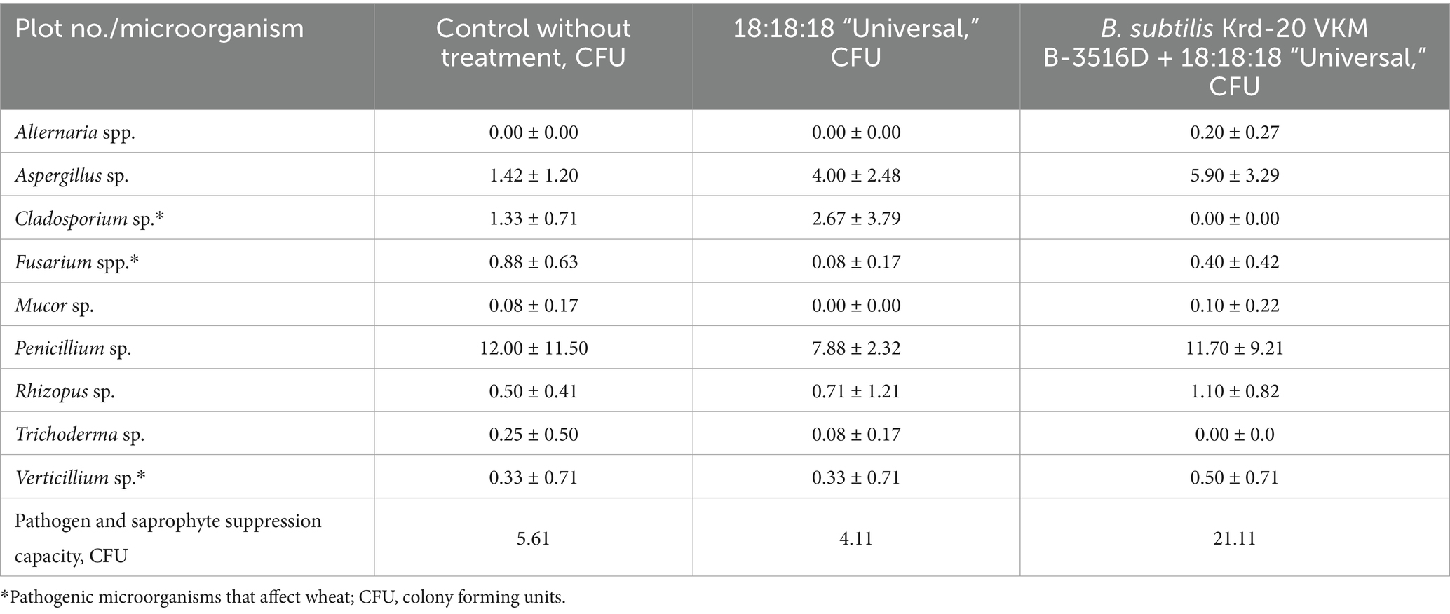Click the 7.88 ± 2.32 cell
The height and width of the screenshot is (614, 1450).
pos(855,348)
